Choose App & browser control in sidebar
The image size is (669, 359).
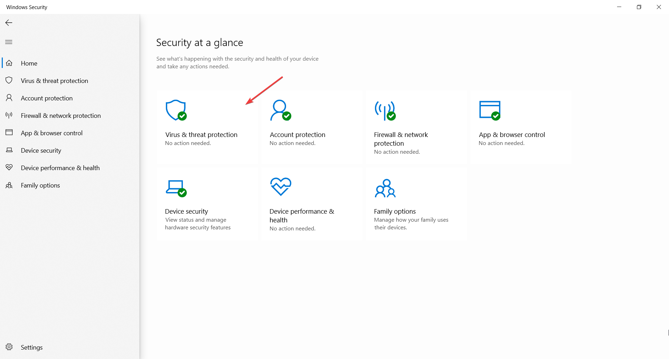click(52, 133)
